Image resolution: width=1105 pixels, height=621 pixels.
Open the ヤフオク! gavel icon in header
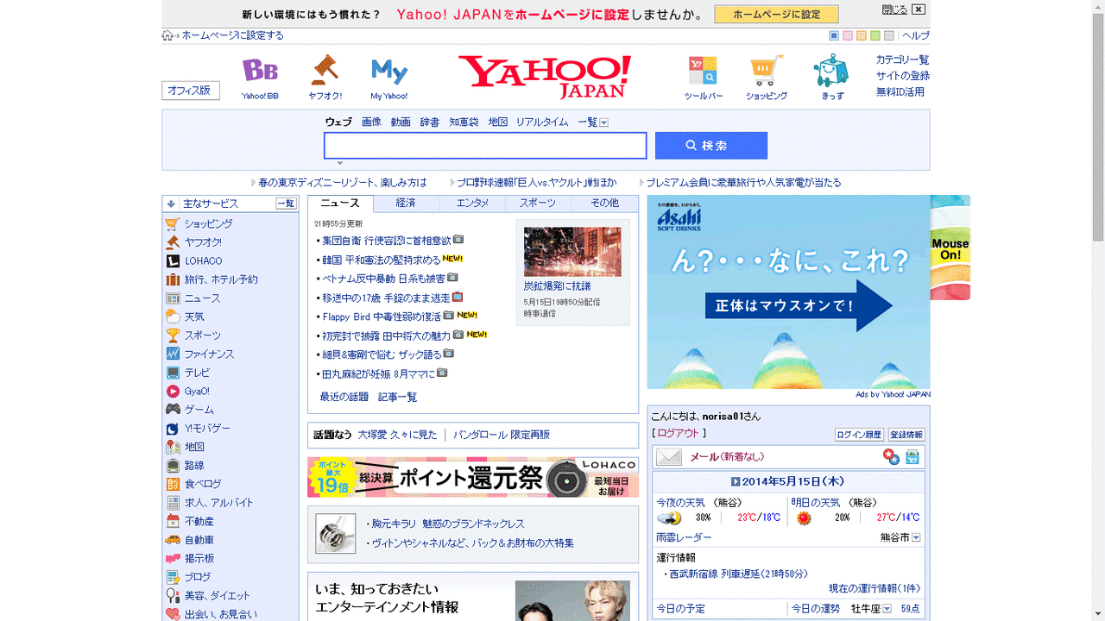click(x=325, y=70)
